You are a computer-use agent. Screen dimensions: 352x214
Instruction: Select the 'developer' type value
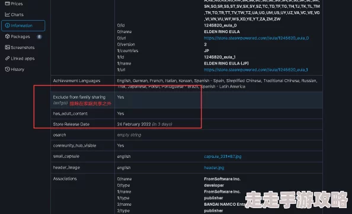[x=214, y=186]
